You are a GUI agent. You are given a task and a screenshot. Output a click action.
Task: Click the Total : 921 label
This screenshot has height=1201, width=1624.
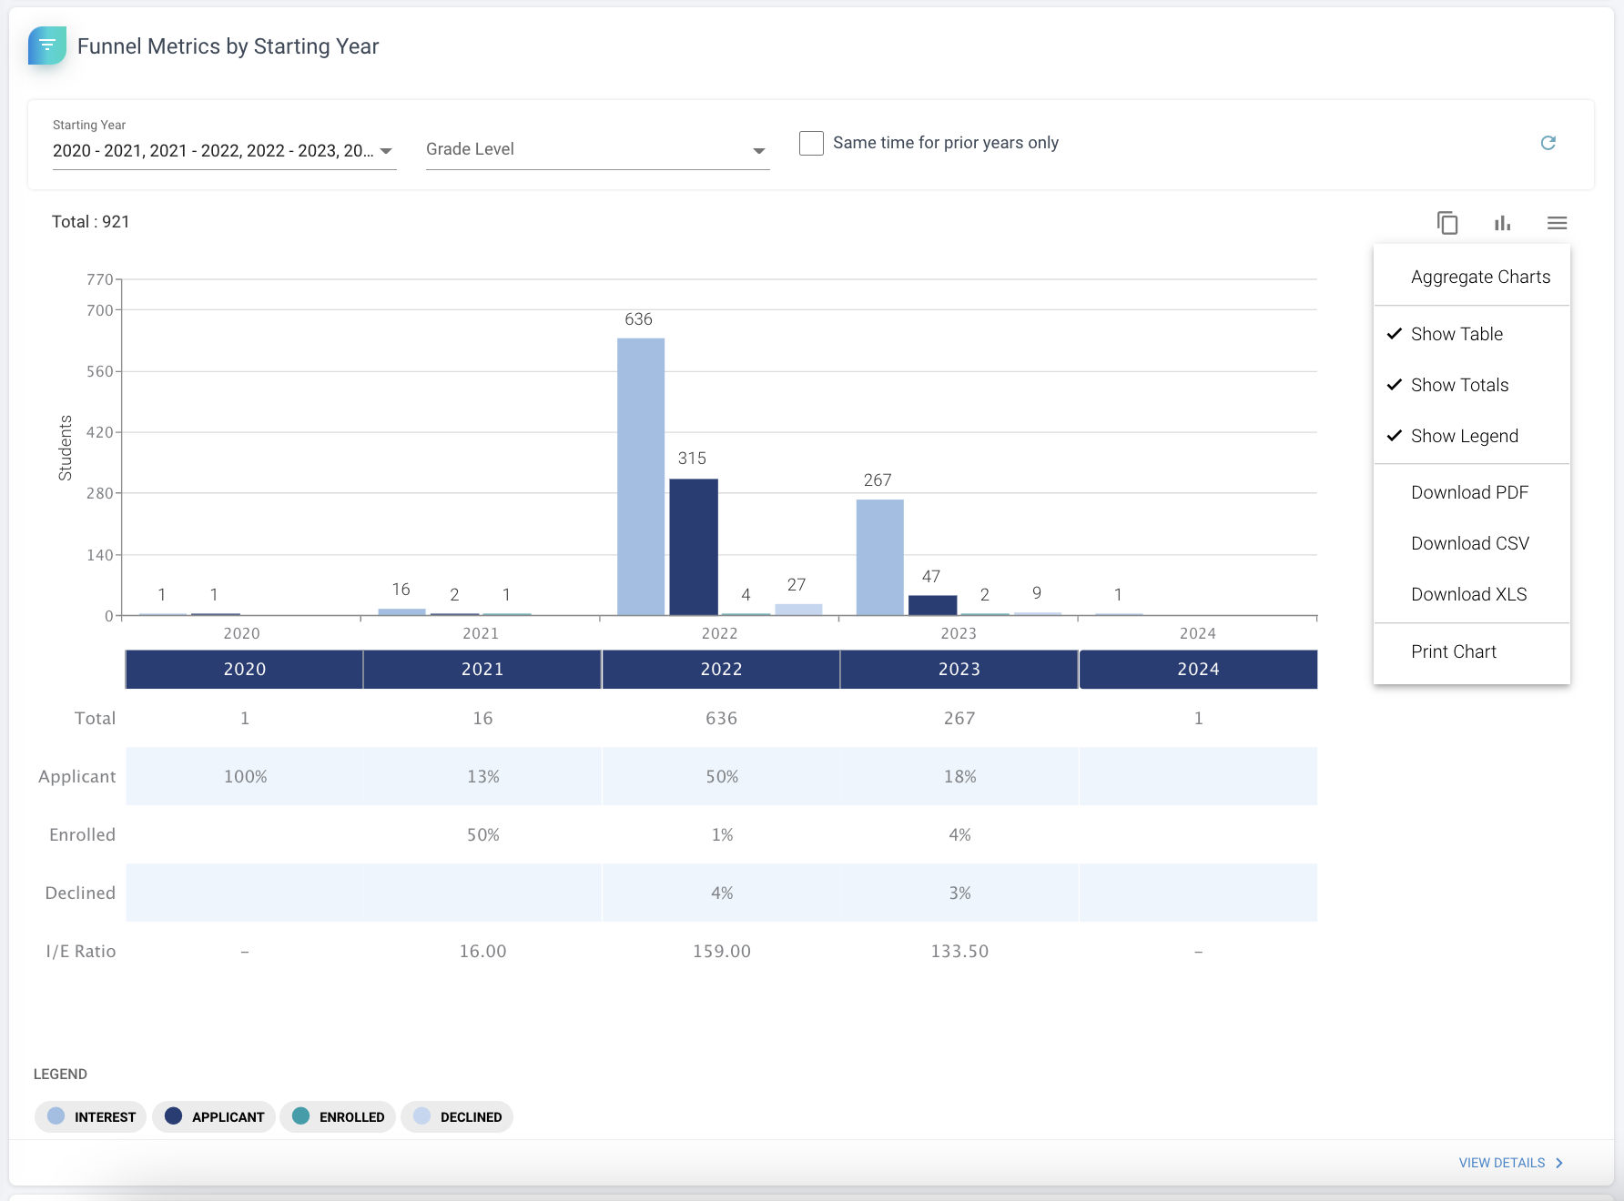pos(91,222)
